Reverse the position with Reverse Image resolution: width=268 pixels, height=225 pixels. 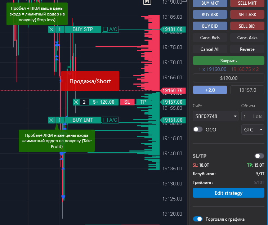tap(247, 49)
